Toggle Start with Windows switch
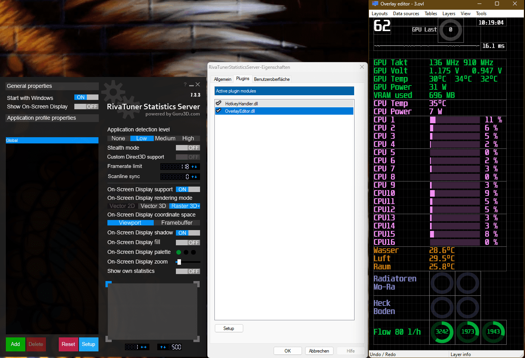This screenshot has width=525, height=358. 86,97
